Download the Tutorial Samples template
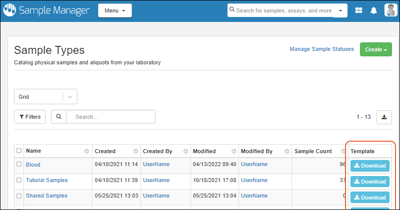 point(369,182)
